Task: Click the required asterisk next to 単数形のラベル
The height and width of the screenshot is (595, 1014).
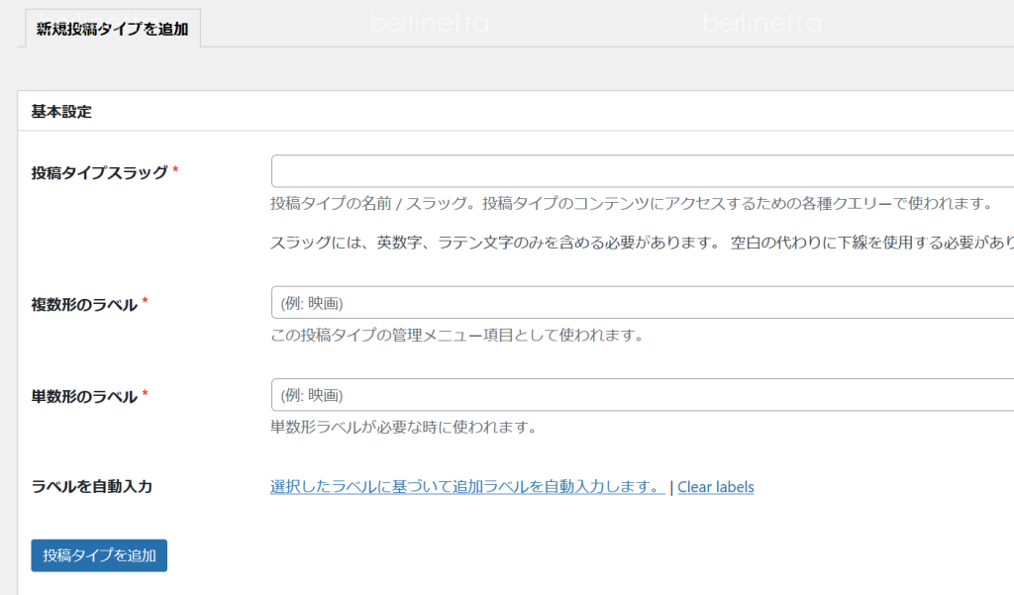Action: pyautogui.click(x=146, y=394)
